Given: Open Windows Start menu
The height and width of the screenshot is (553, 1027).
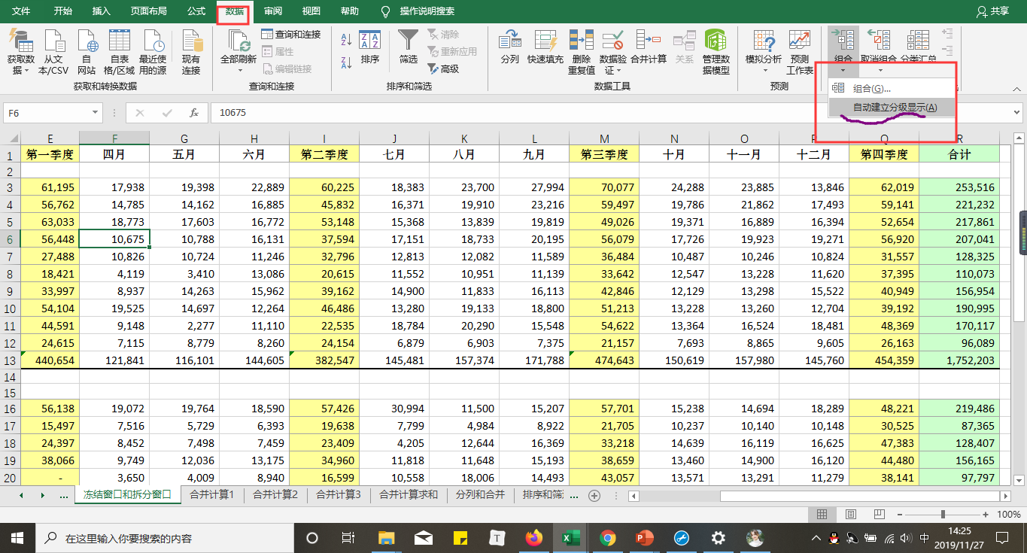Looking at the screenshot, I should (17, 538).
